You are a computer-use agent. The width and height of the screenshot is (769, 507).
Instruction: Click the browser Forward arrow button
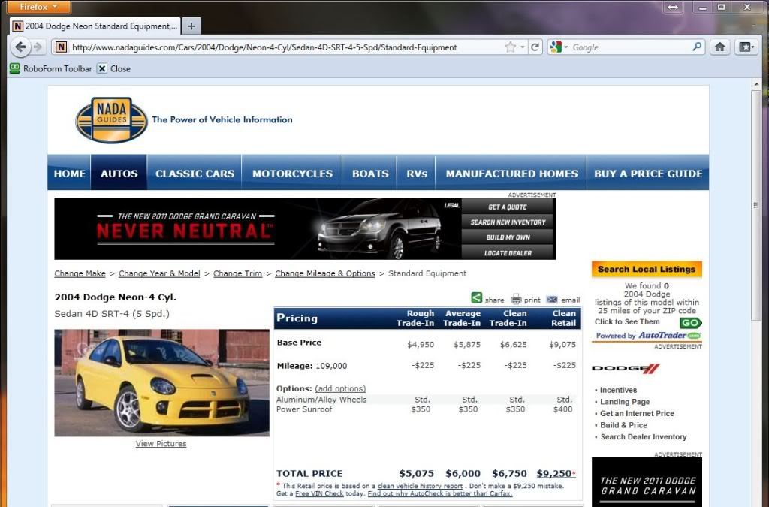(x=38, y=47)
